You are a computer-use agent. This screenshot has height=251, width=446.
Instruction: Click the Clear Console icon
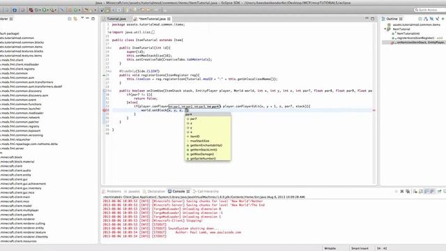[x=415, y=192]
